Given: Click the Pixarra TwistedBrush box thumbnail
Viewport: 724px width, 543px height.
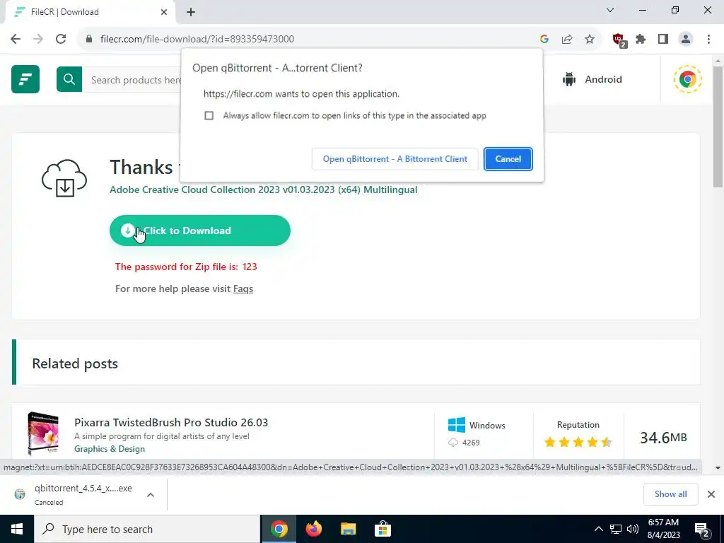Looking at the screenshot, I should pos(43,434).
